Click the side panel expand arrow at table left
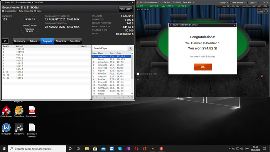270x152 pixels. pos(138,79)
